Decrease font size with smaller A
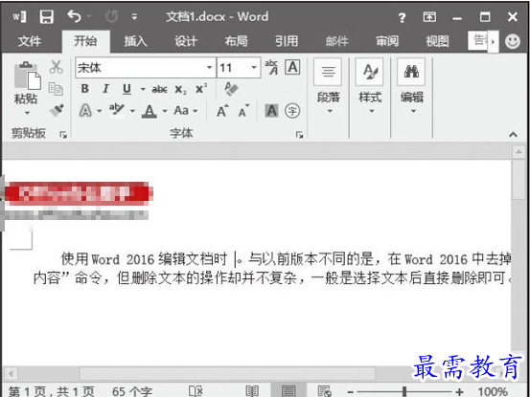This screenshot has height=397, width=530. coord(243,111)
